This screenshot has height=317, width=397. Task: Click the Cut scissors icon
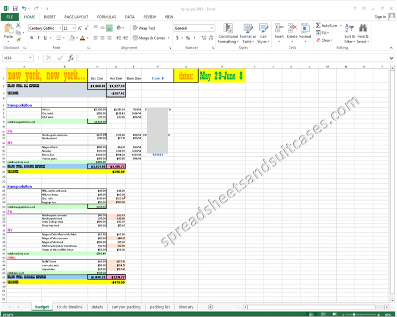point(18,25)
